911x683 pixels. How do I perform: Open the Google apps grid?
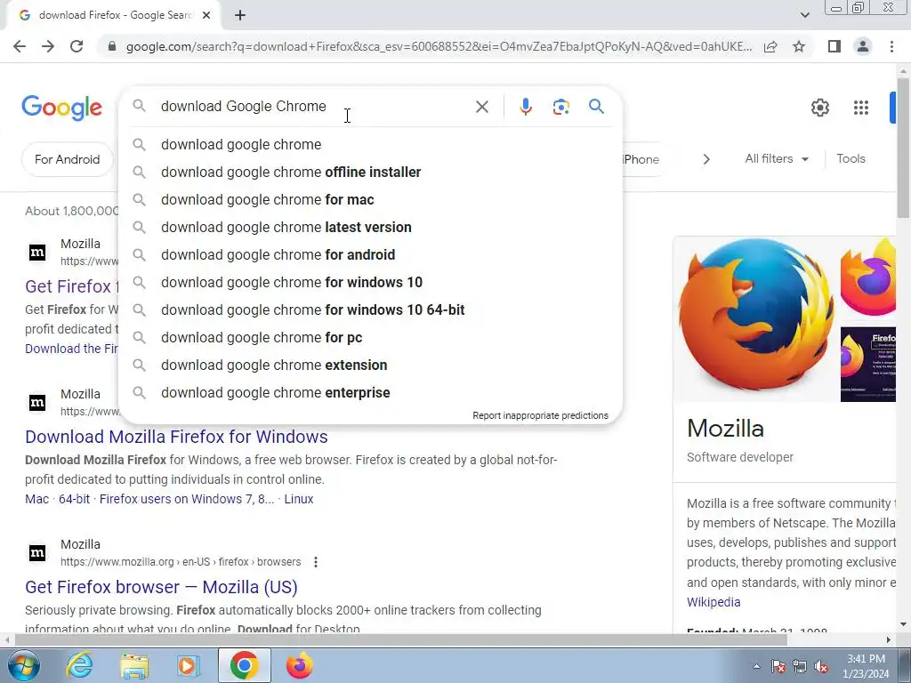click(x=861, y=108)
